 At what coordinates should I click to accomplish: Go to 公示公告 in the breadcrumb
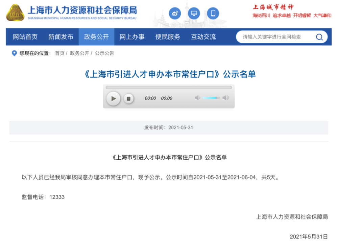pyautogui.click(x=104, y=53)
